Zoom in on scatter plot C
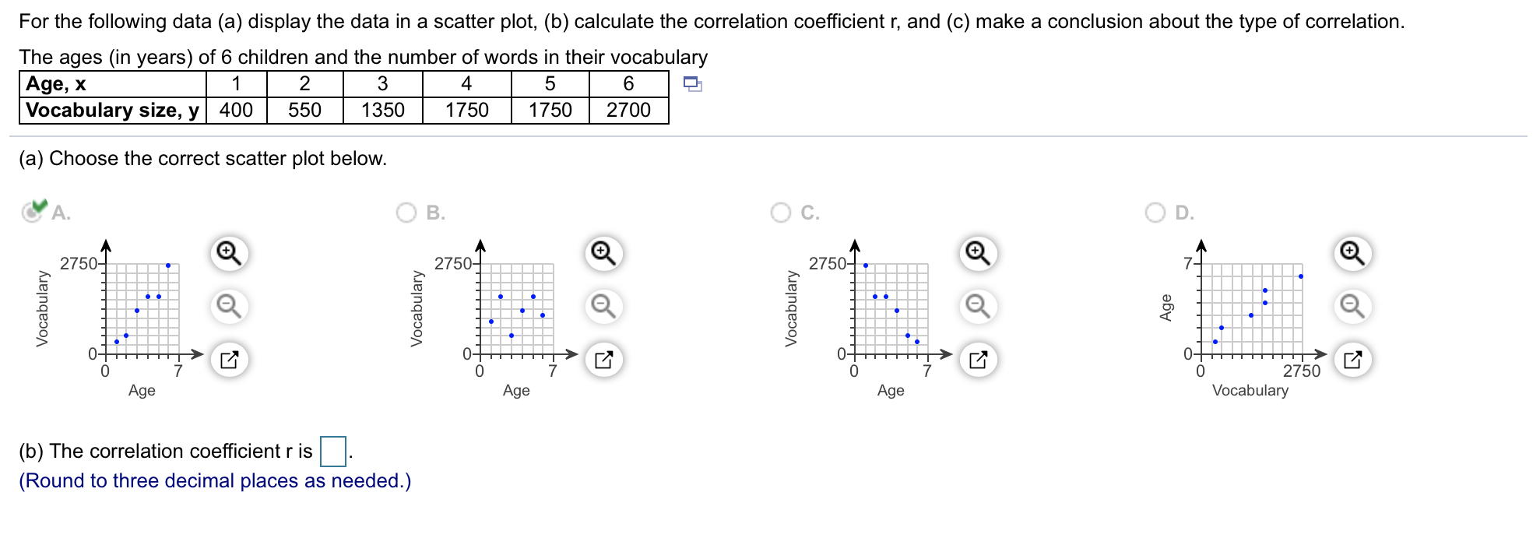This screenshot has width=1540, height=545. point(978,253)
